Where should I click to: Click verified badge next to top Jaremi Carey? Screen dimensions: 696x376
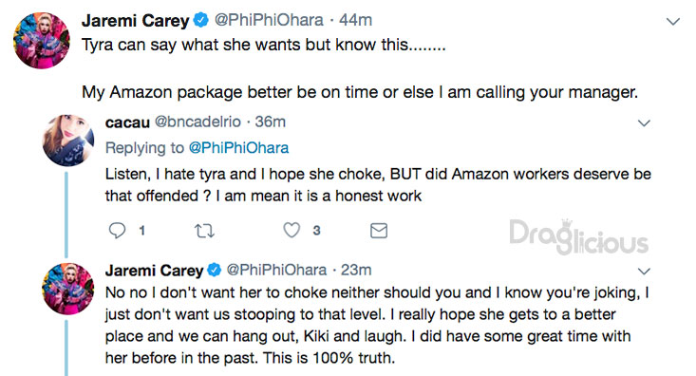click(x=201, y=21)
